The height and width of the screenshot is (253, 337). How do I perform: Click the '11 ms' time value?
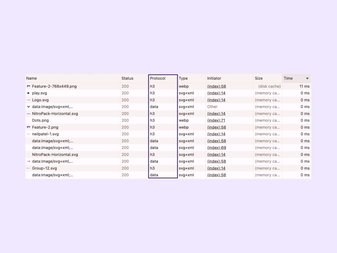(x=304, y=86)
